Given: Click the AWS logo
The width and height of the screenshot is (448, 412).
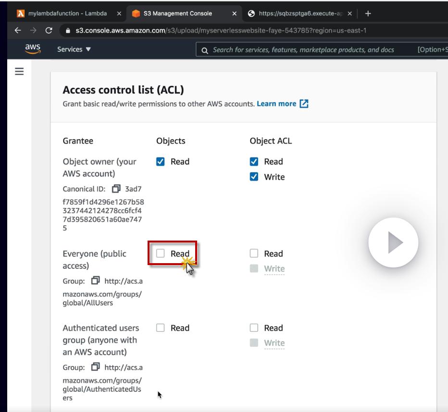Looking at the screenshot, I should coord(33,49).
